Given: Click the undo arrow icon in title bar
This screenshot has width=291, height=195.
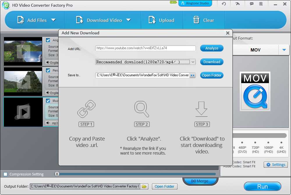Looking at the screenshot, I should pos(223,4).
